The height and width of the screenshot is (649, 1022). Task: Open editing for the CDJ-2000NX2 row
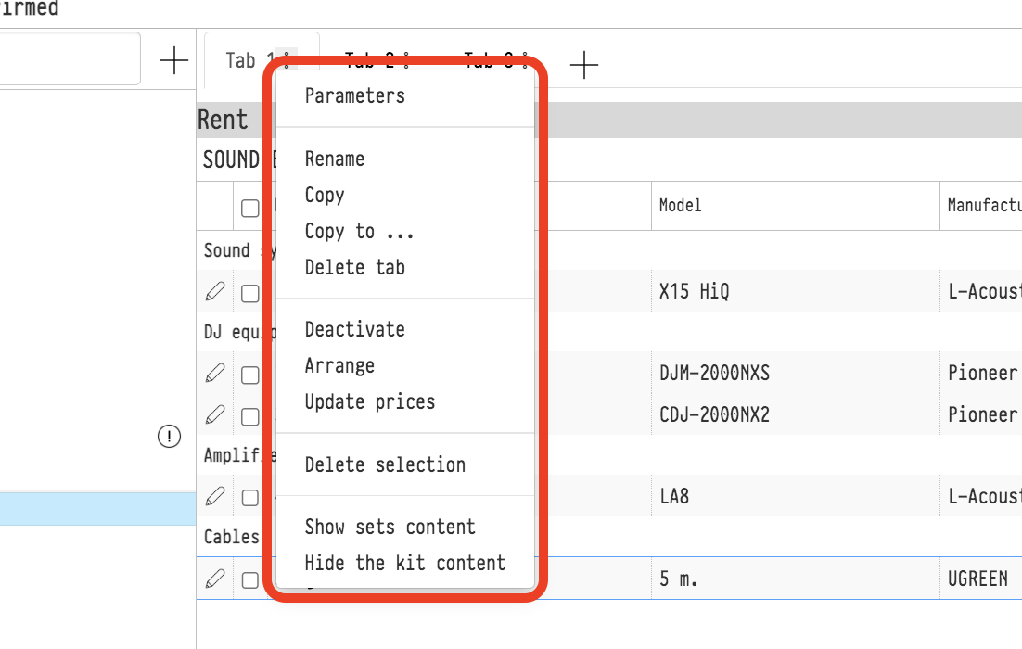coord(214,414)
